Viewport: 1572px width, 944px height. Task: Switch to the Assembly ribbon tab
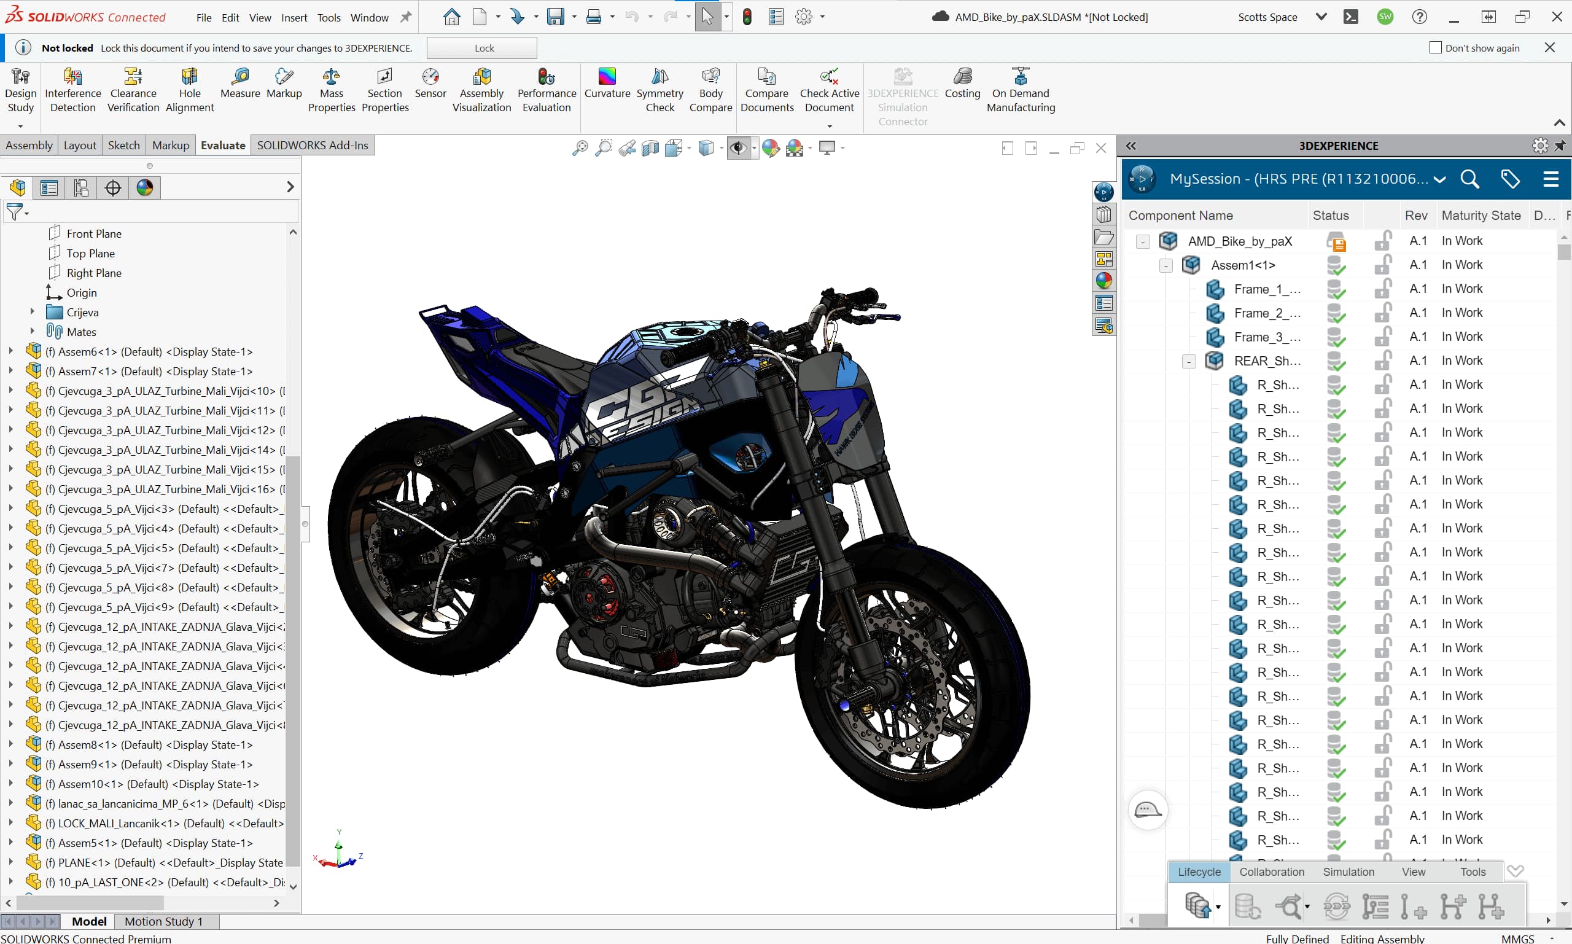click(29, 145)
